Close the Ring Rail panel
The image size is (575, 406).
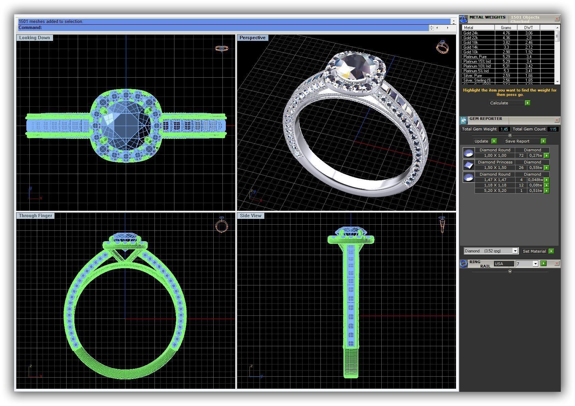[557, 263]
